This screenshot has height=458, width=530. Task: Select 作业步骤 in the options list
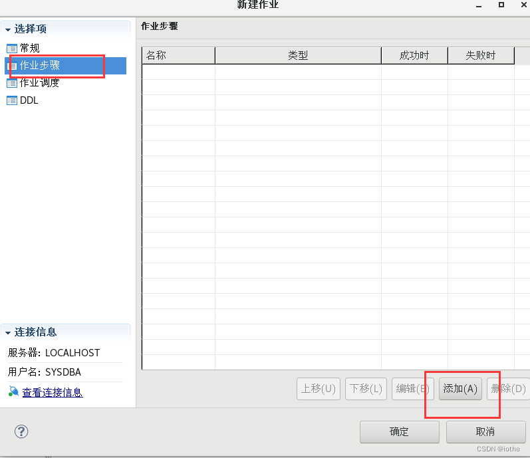coord(66,66)
